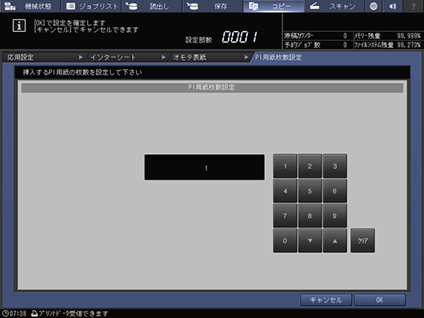Clear the value with クリア button
Viewport: 424px width, 318px height.
[362, 241]
